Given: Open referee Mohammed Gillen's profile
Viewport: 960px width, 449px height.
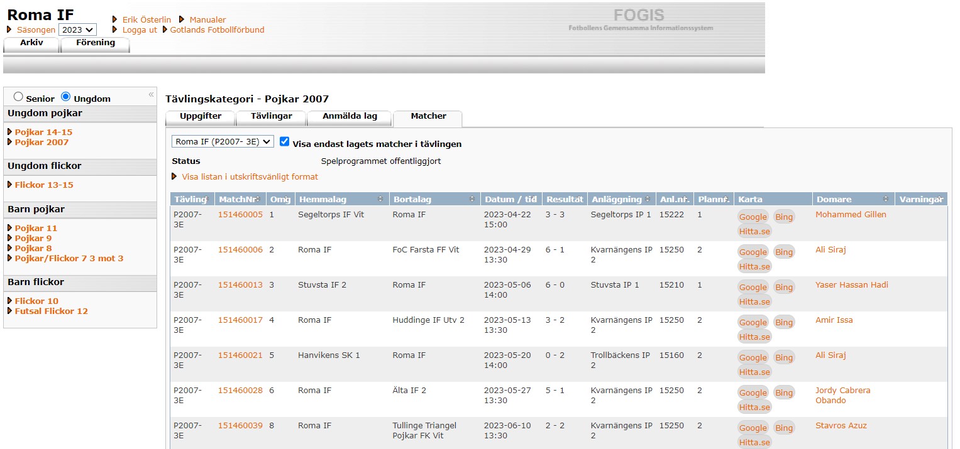Looking at the screenshot, I should tap(851, 214).
